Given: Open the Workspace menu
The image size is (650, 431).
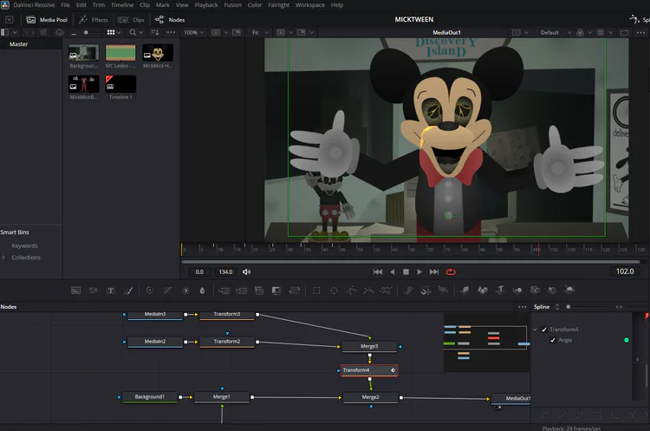Looking at the screenshot, I should (x=309, y=5).
